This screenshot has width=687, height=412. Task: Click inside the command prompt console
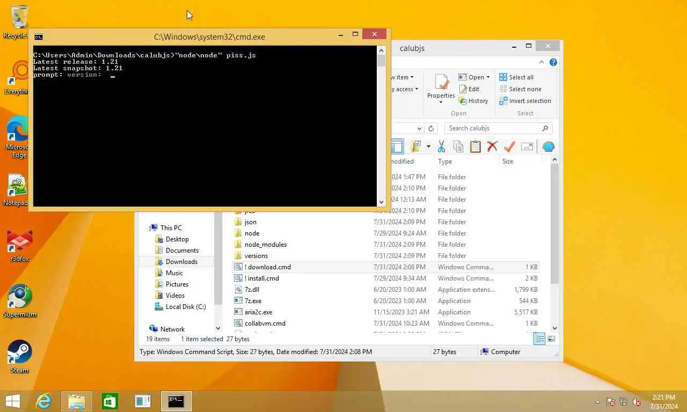click(205, 126)
